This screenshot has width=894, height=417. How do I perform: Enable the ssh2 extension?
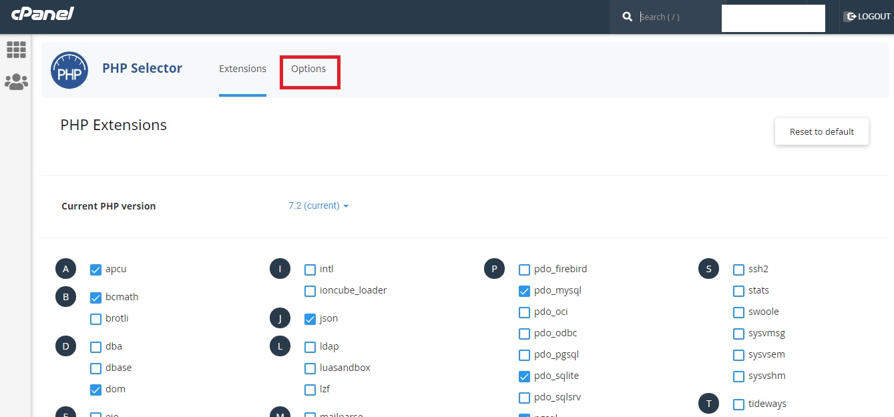point(738,269)
